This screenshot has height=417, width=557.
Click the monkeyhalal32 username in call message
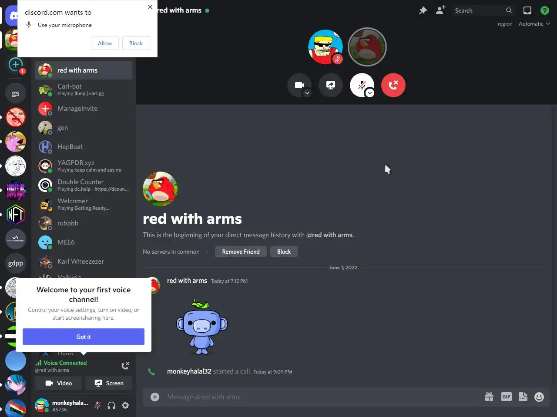189,371
